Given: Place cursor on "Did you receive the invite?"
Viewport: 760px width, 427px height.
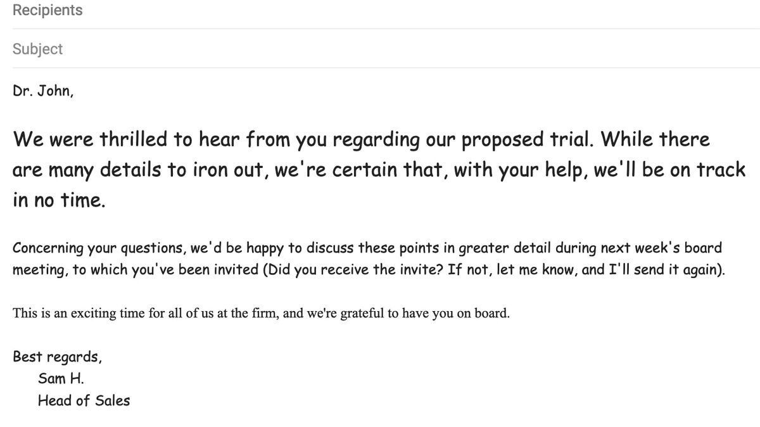Looking at the screenshot, I should click(351, 269).
